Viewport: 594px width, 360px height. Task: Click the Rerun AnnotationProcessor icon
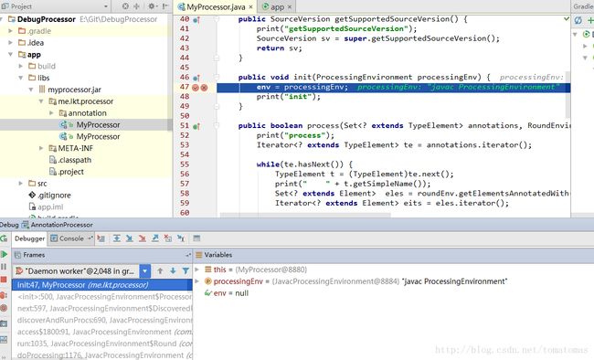(4, 238)
